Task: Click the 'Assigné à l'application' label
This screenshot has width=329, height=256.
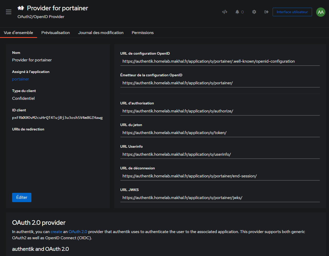Action: tap(31, 72)
